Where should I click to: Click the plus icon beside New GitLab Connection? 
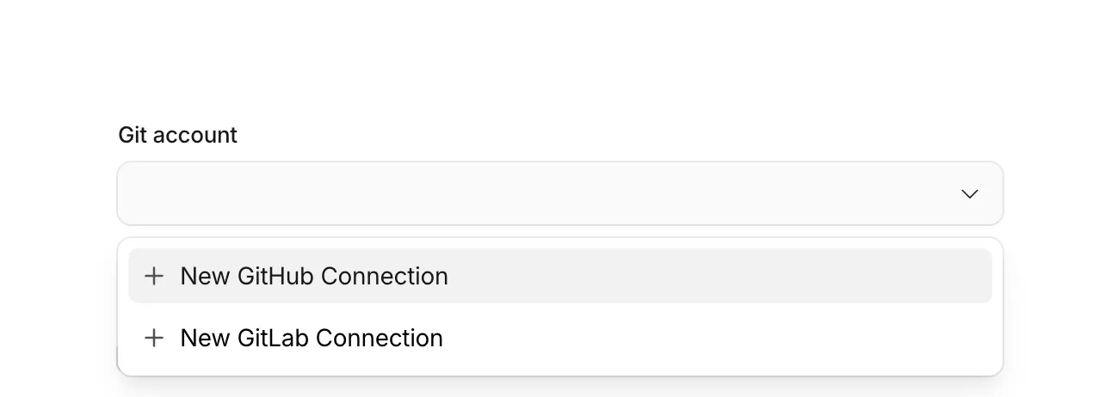(154, 338)
